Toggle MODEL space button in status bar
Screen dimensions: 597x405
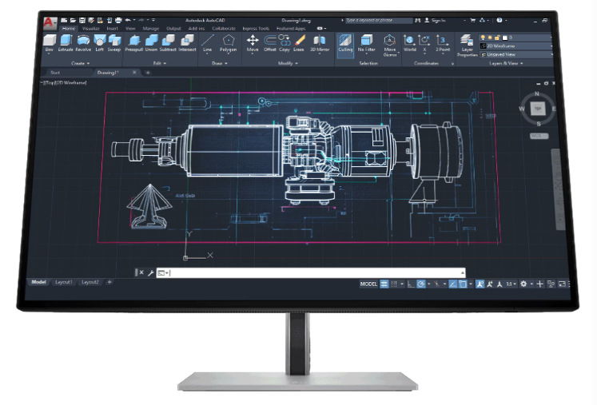[368, 284]
